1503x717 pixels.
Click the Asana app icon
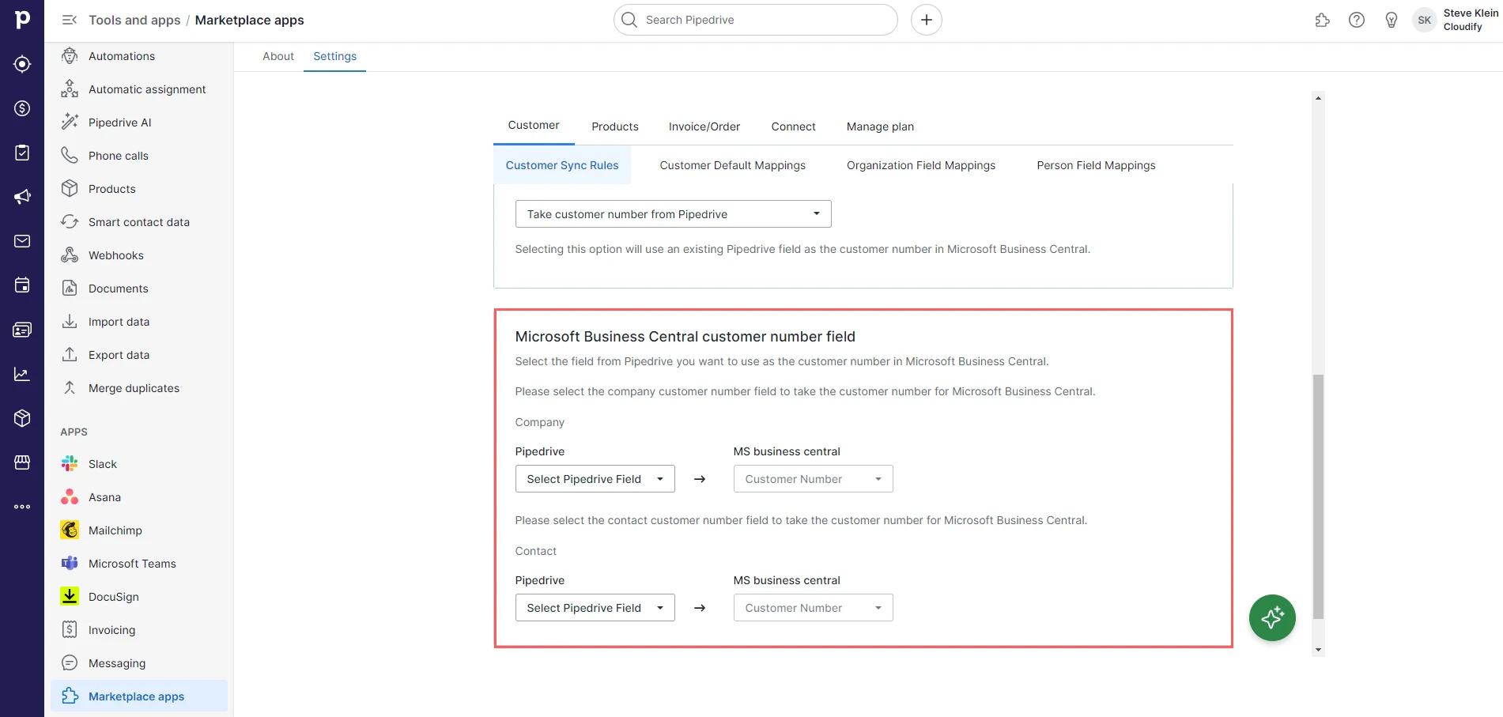tap(70, 497)
